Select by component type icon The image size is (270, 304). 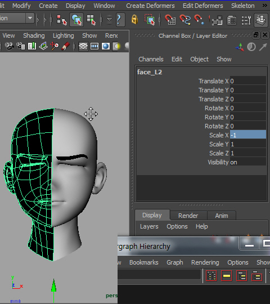pyautogui.click(x=91, y=20)
